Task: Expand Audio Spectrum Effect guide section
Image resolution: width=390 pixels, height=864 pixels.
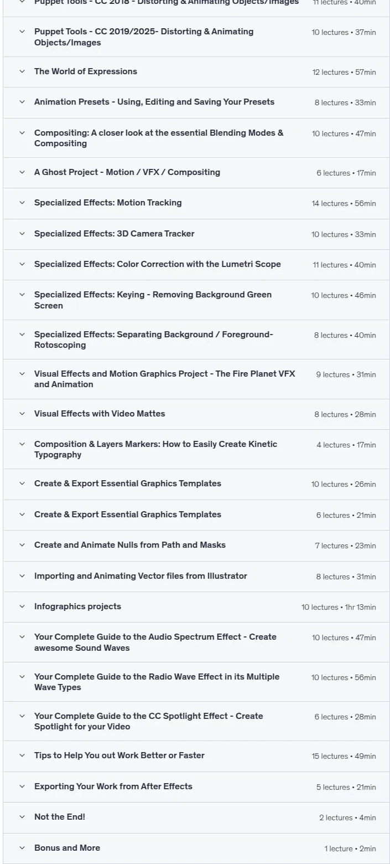Action: tap(155, 642)
